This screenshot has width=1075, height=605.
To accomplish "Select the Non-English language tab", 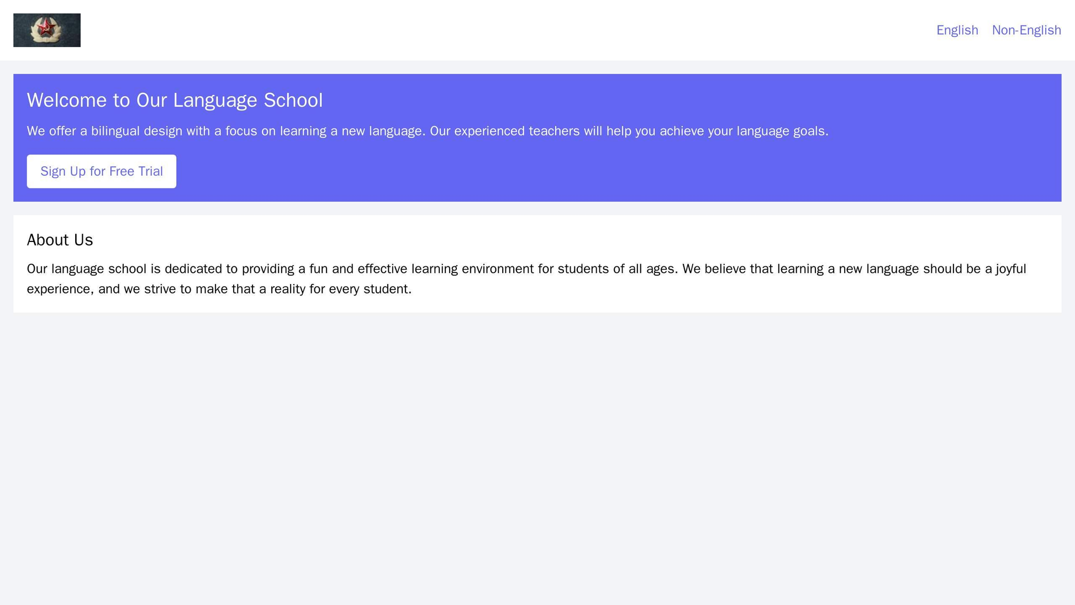I will [1026, 29].
